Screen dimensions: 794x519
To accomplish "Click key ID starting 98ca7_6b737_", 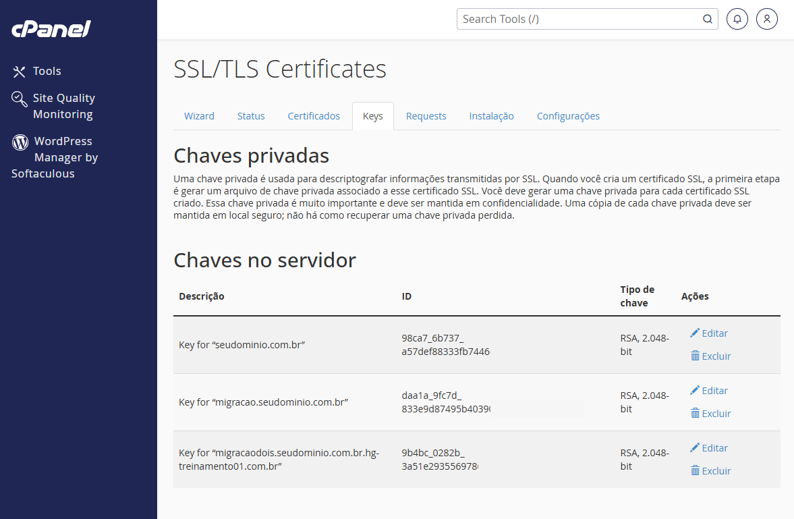I will pyautogui.click(x=446, y=345).
